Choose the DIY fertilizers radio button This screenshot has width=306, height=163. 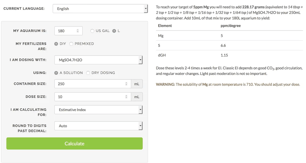point(56,44)
